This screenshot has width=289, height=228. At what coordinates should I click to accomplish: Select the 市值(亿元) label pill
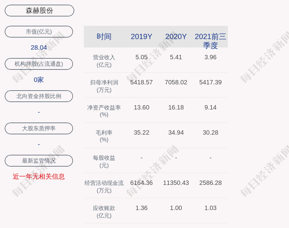pos(39,32)
